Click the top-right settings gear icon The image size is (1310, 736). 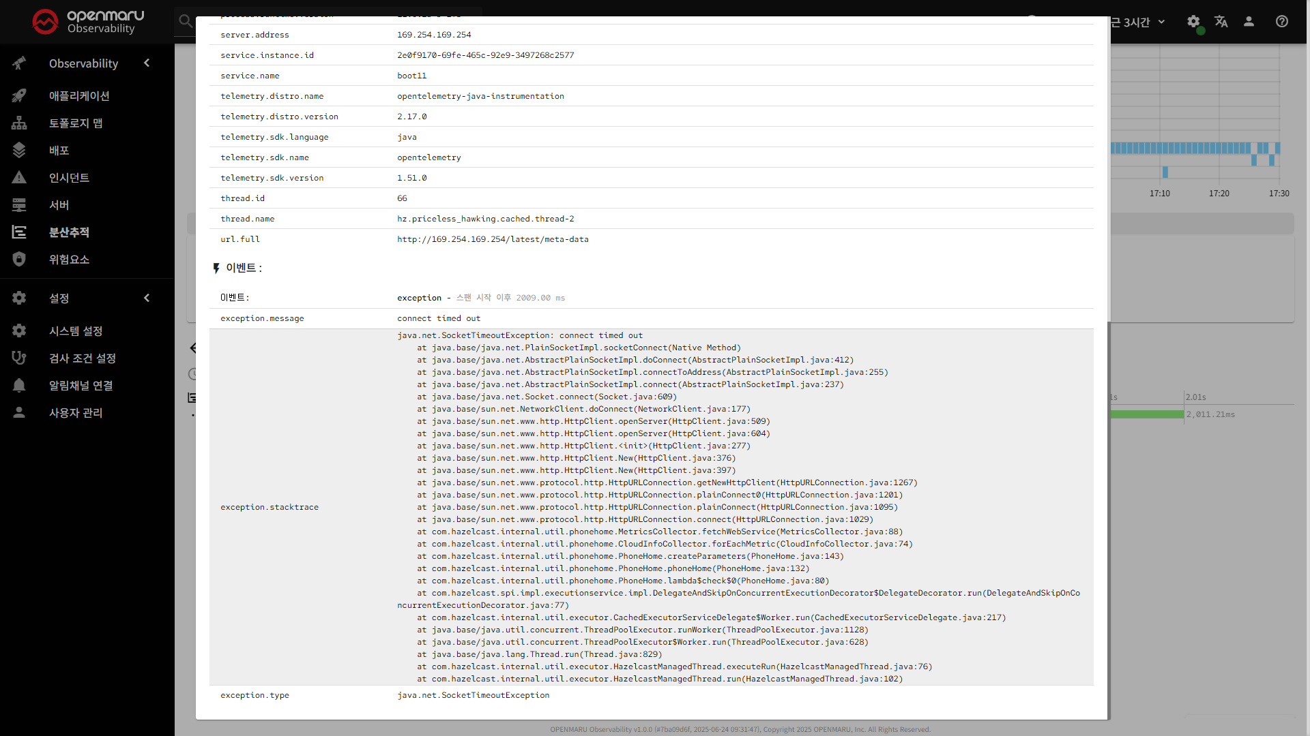(1193, 22)
